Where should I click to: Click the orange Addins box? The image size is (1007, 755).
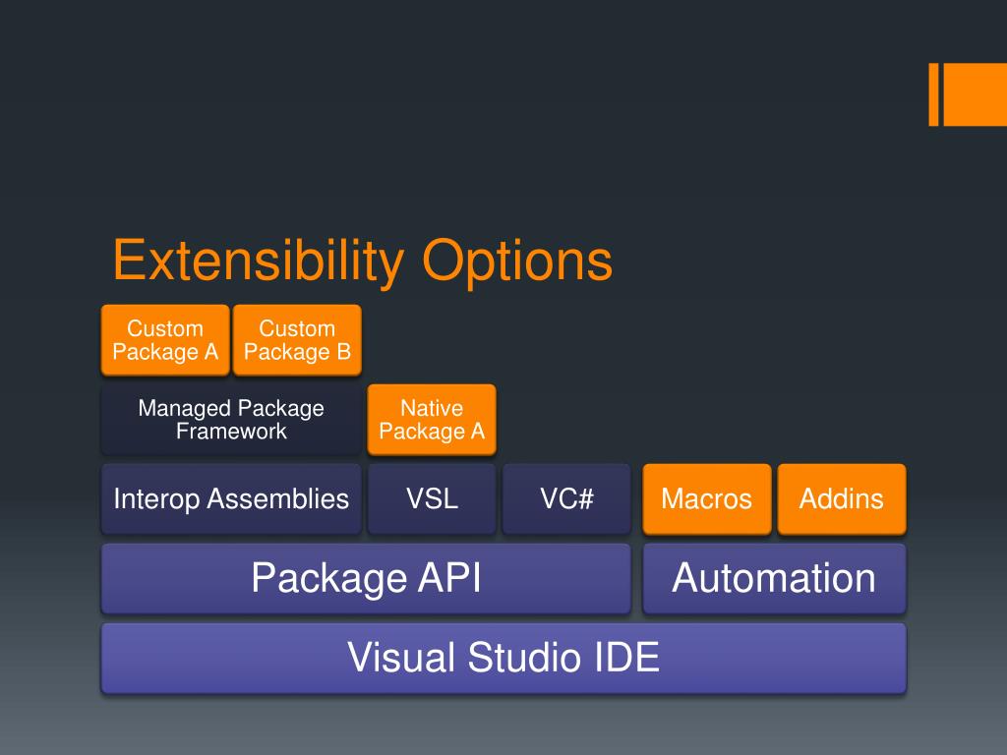[842, 498]
